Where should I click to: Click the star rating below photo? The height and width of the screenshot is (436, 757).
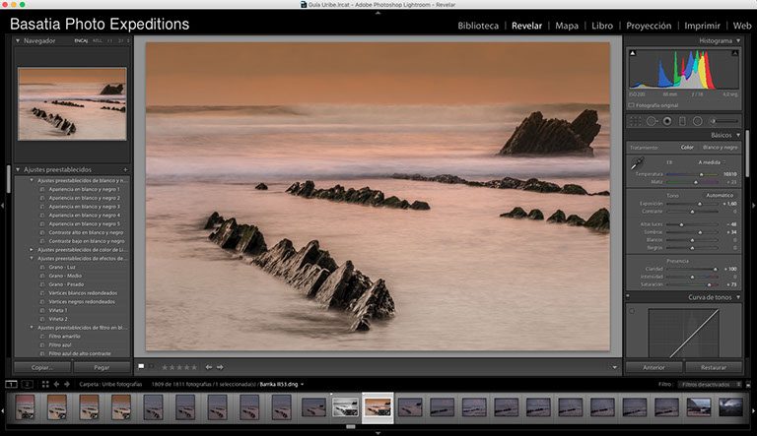(178, 367)
